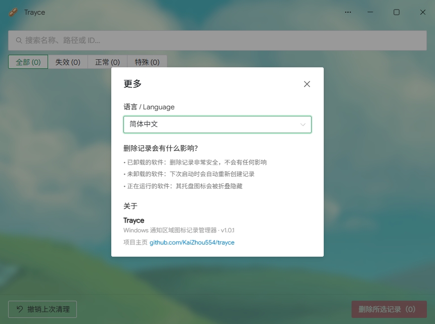This screenshot has height=324, width=435.
Task: Click the 关于 section heading
Action: point(130,206)
